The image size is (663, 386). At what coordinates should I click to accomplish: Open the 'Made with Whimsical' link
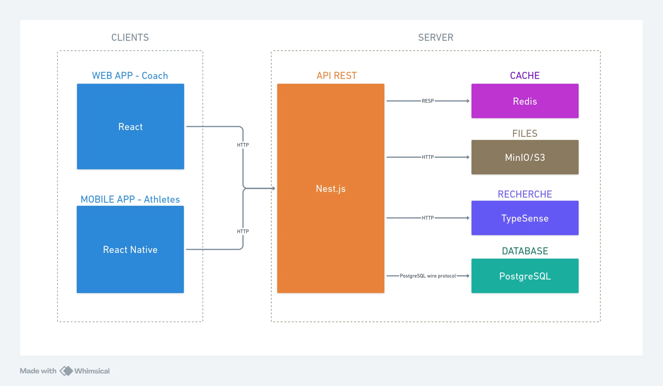[x=65, y=371]
